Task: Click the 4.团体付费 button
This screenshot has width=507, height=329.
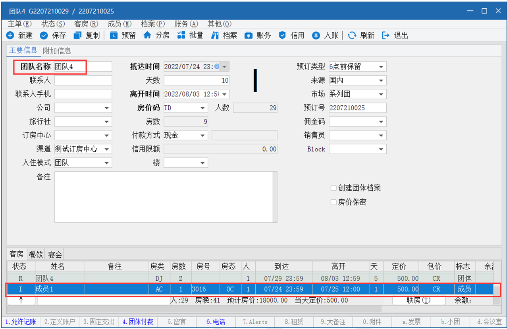Action: [x=138, y=322]
